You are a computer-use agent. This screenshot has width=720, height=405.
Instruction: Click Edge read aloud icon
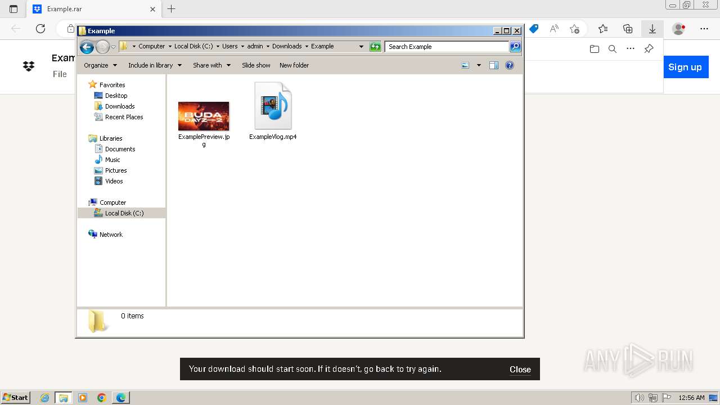pyautogui.click(x=554, y=29)
